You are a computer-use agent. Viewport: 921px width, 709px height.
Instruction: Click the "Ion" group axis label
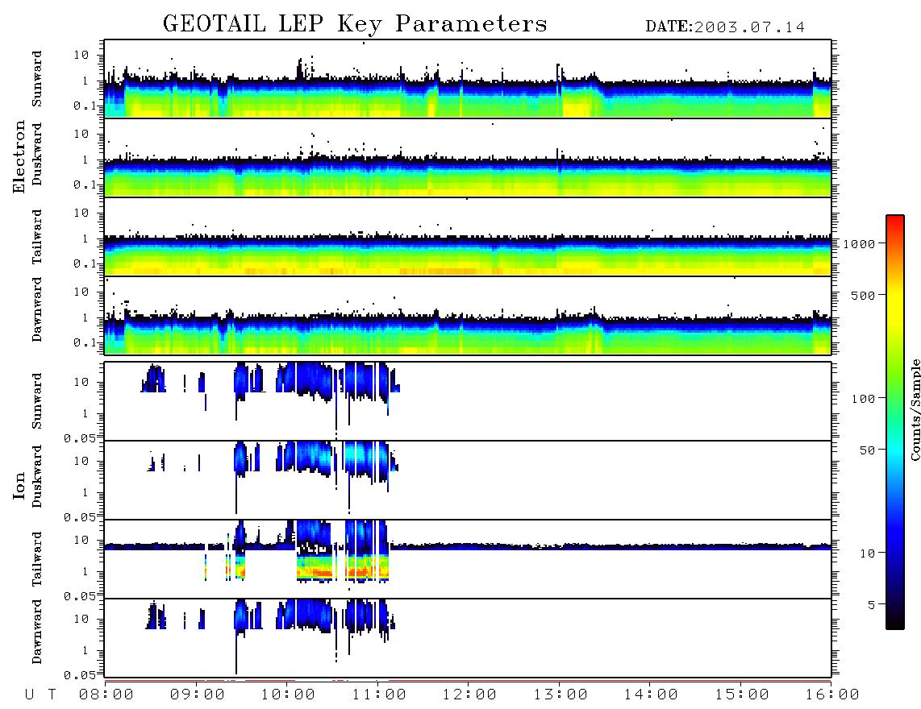pos(19,485)
